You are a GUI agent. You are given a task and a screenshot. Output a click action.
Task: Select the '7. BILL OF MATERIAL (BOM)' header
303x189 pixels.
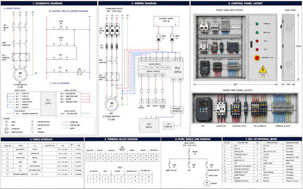[x=261, y=139]
